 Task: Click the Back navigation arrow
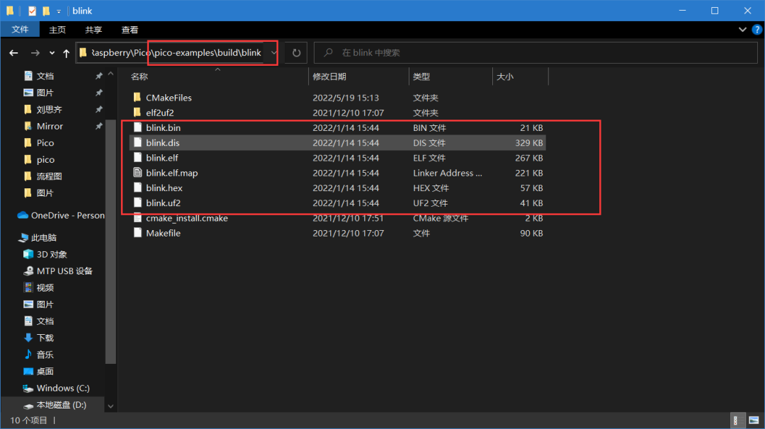coord(13,53)
